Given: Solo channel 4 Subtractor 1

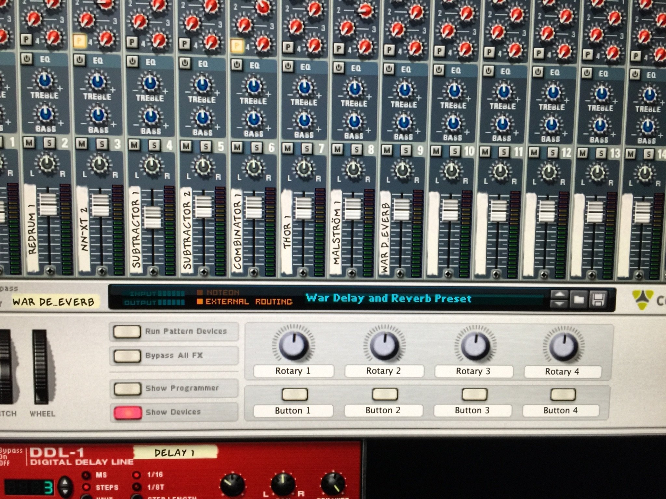Looking at the screenshot, I should click(154, 146).
